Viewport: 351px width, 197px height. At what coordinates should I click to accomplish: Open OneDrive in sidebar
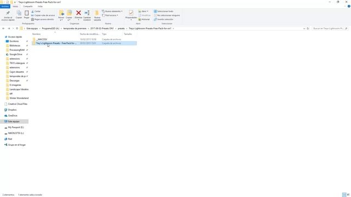click(13, 115)
